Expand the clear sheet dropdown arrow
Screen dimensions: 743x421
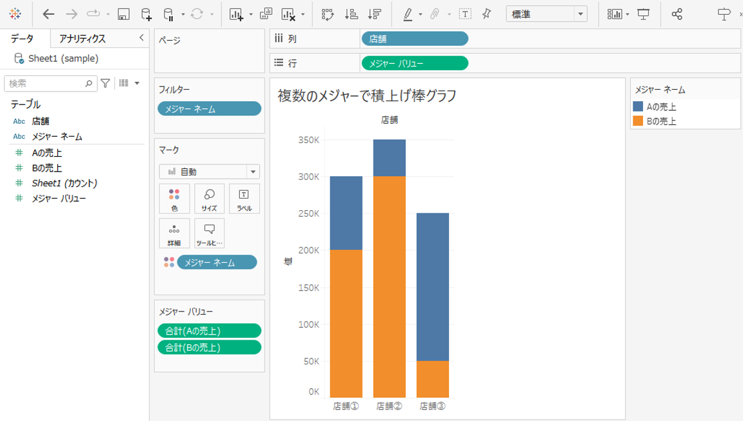[x=302, y=15]
